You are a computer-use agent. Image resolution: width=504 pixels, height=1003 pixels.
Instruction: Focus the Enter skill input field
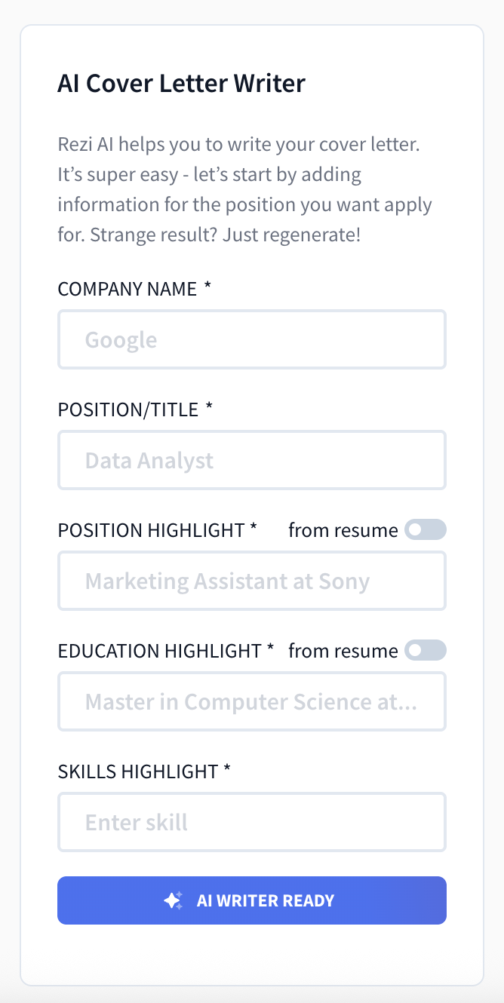coord(252,822)
